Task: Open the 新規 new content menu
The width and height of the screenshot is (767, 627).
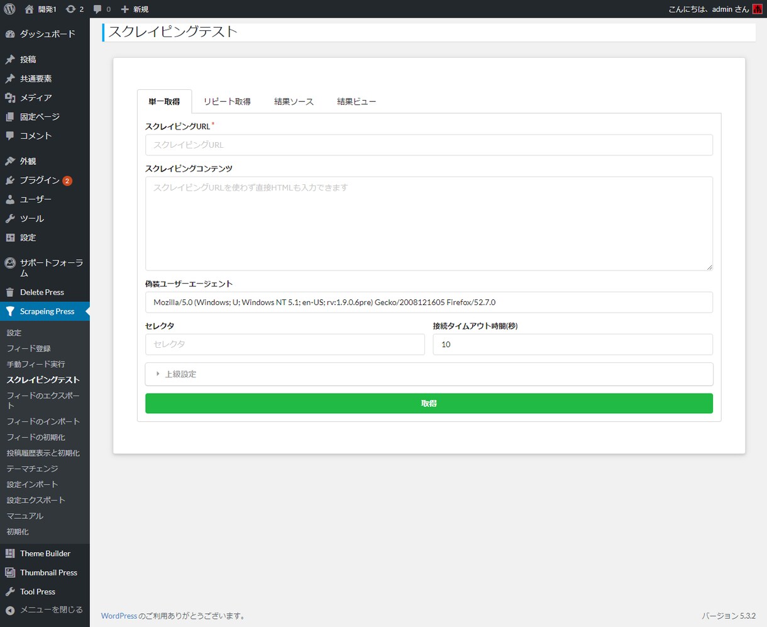Action: (135, 9)
